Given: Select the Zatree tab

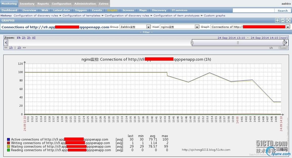Looking at the screenshot, I should click(x=104, y=4).
